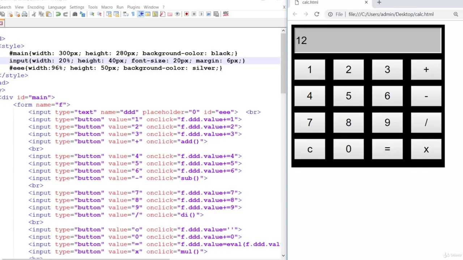This screenshot has height=260, width=463.
Task: Click the Zoom In magnifier icon
Action: [92, 14]
